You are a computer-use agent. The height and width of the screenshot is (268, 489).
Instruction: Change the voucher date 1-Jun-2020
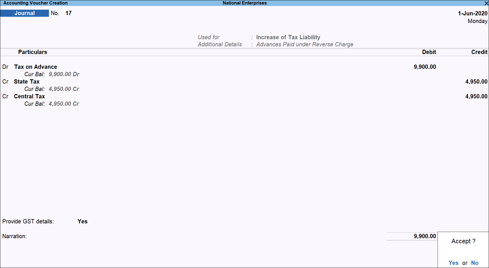tap(473, 13)
